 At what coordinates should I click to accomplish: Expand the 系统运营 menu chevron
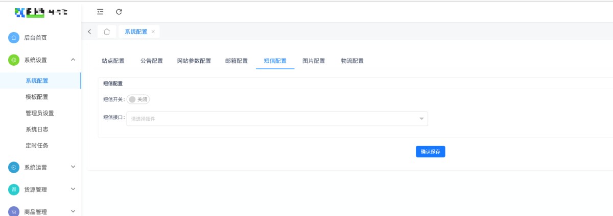click(x=73, y=167)
